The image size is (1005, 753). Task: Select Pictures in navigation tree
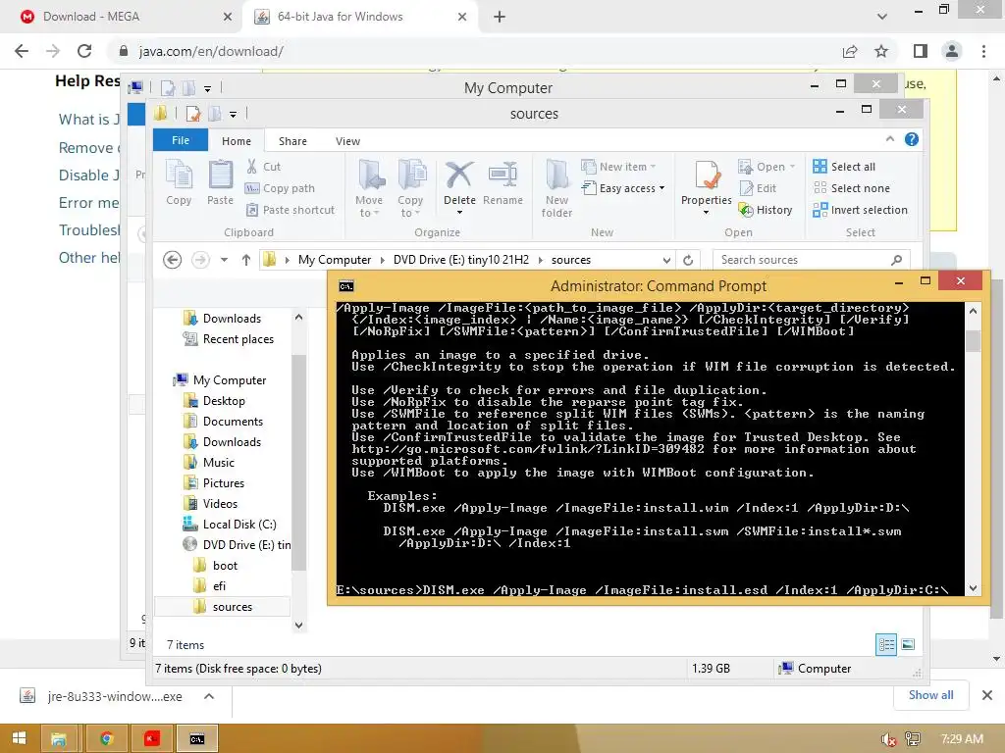pyautogui.click(x=214, y=482)
